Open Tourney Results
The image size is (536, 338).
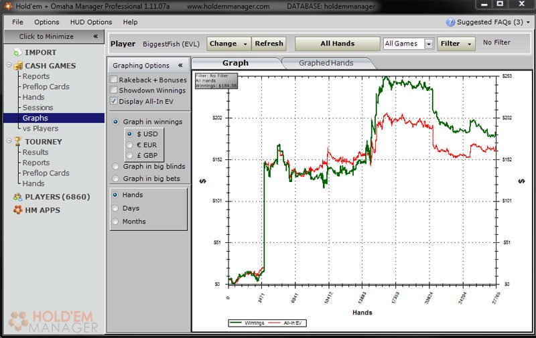click(x=36, y=153)
